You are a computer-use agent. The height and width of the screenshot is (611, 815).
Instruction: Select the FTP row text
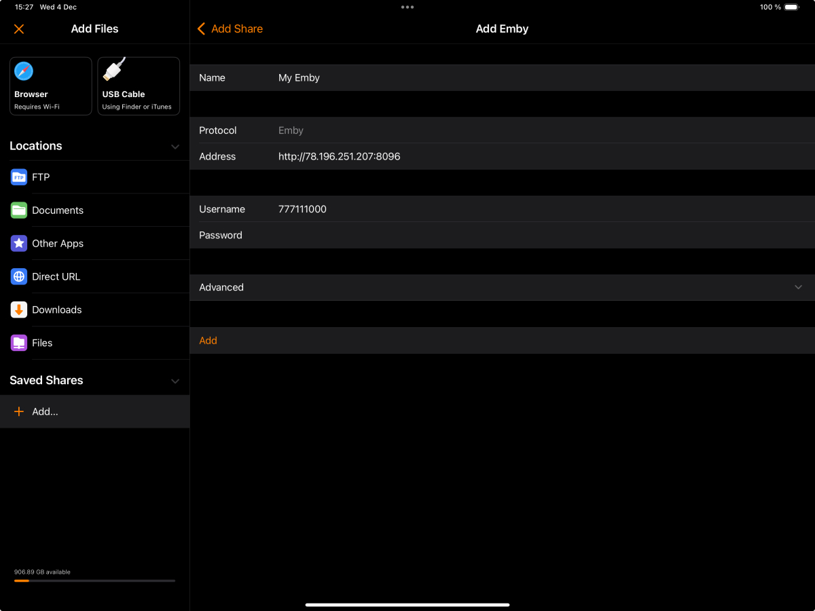click(41, 177)
